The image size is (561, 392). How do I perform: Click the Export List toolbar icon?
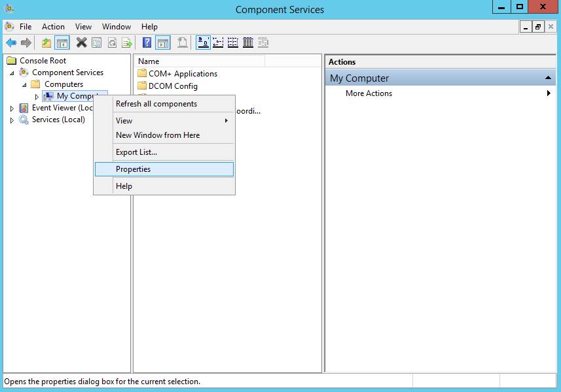tap(127, 43)
